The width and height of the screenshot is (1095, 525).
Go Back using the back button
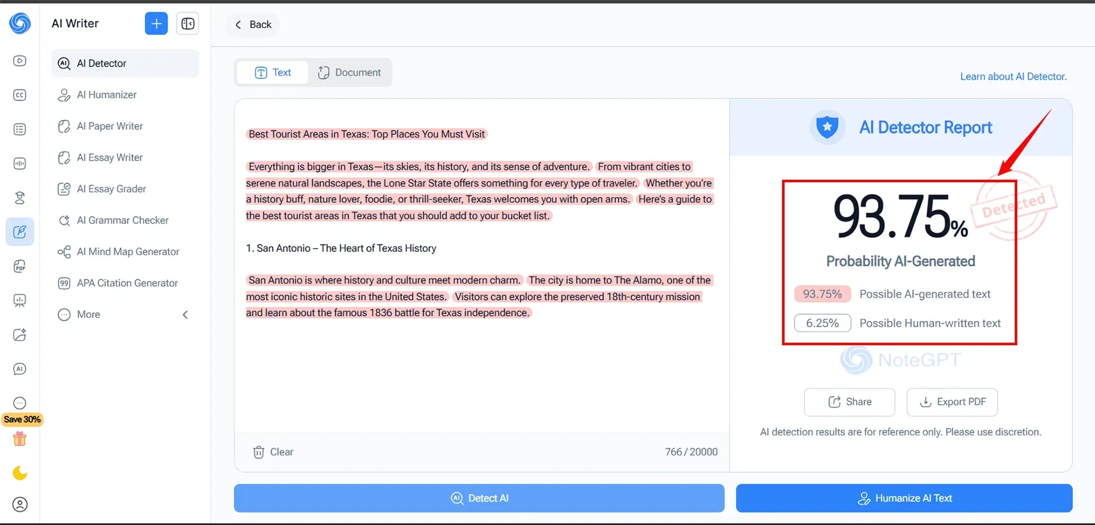pos(253,24)
